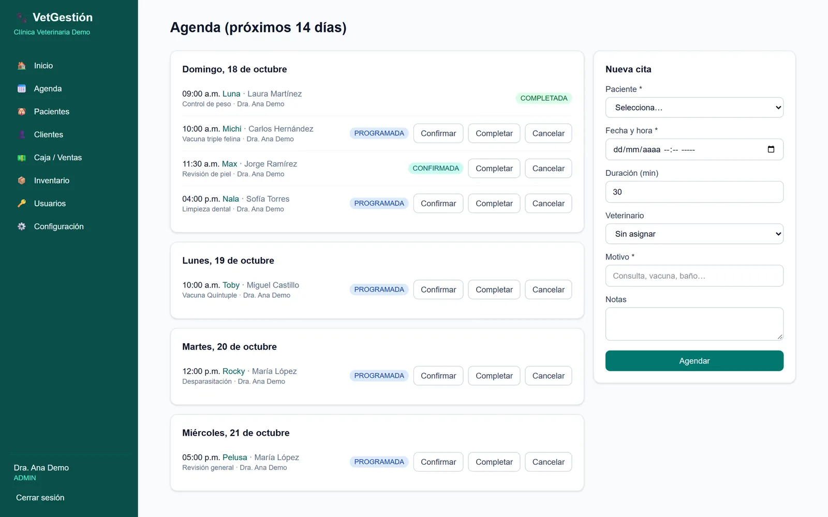Open the Usuarios page
The width and height of the screenshot is (828, 517).
(69, 204)
